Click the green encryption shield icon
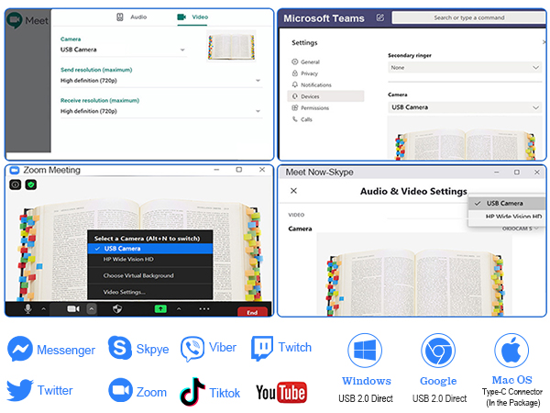The image size is (550, 413). [x=31, y=184]
